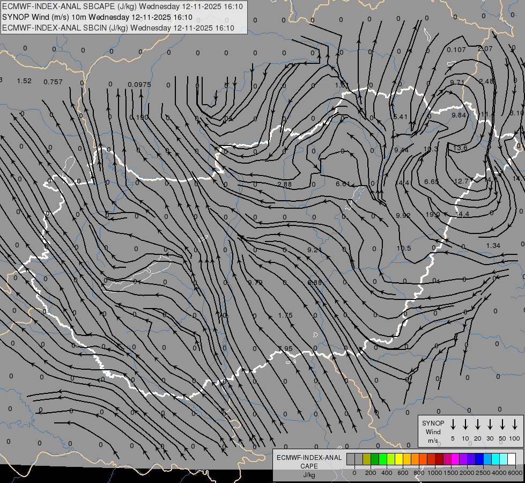Click the 1.34 value on the right side
The height and width of the screenshot is (483, 525).
coord(493,246)
